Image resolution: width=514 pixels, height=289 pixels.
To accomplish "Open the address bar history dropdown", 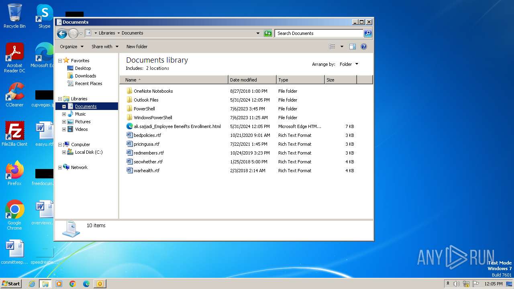I will coord(258,33).
